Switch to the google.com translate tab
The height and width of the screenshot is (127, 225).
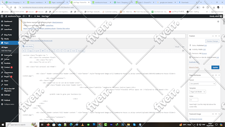pos(166,2)
